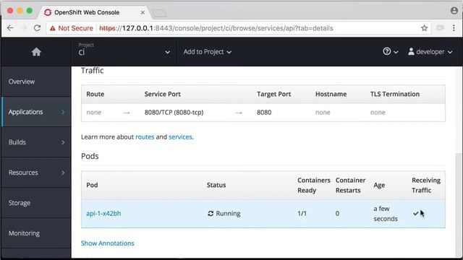This screenshot has width=463, height=260.
Task: Follow the services documentation link
Action: [180, 137]
